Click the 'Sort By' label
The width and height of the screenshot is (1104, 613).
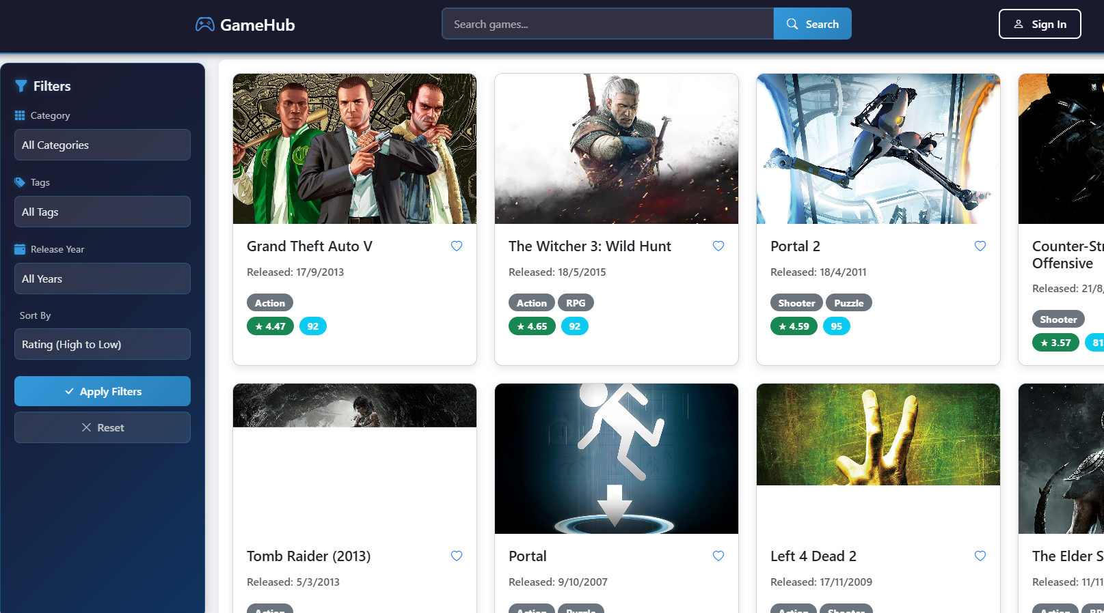click(x=35, y=315)
